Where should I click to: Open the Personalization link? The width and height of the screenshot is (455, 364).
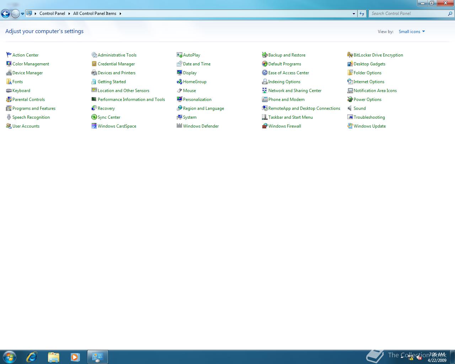tap(197, 100)
